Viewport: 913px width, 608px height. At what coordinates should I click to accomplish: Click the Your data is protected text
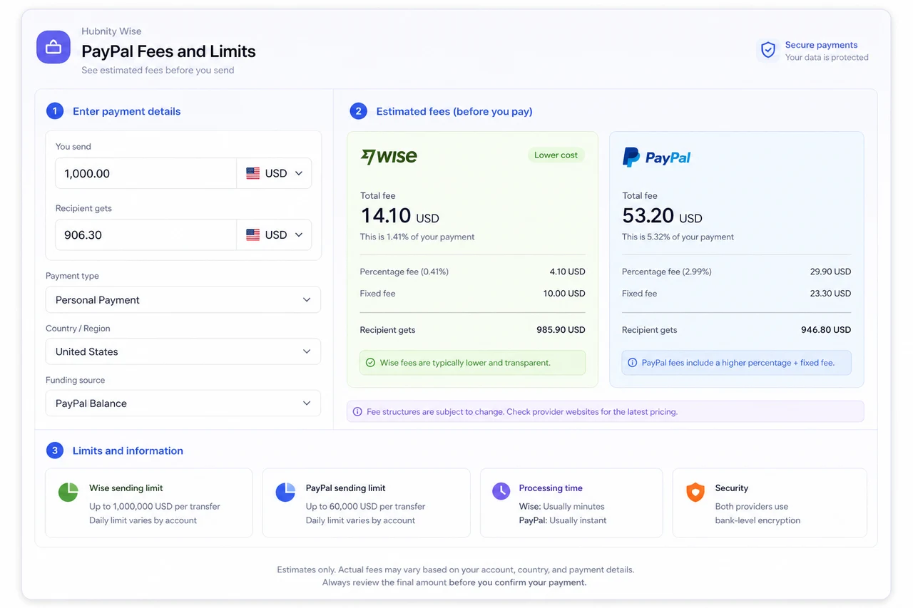click(827, 58)
